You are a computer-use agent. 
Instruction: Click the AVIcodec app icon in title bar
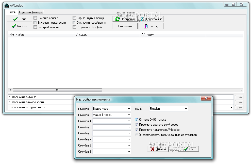(x=7, y=6)
